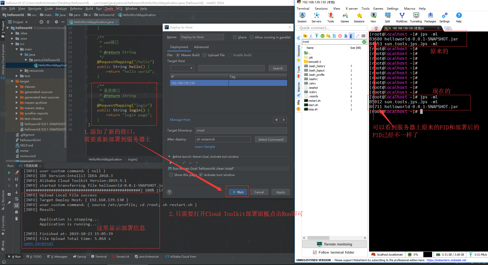Toggle Follow terminal folder checkbox
This screenshot has height=265, width=488.
315,252
